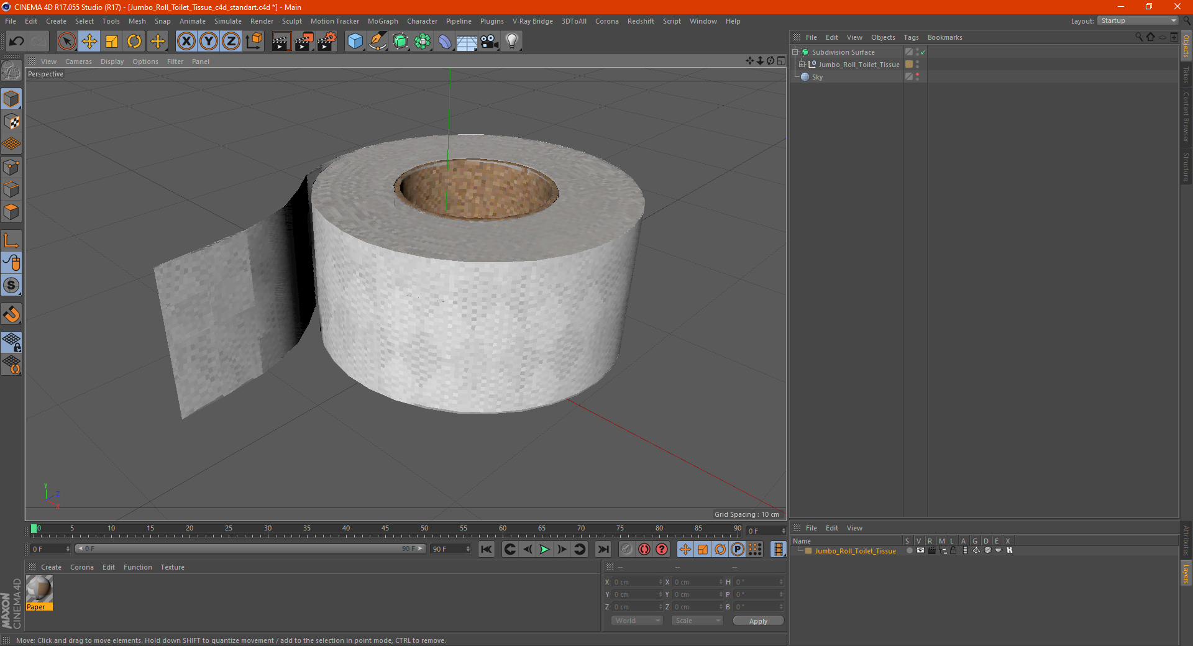This screenshot has width=1193, height=646.
Task: Select the Paper material thumbnail
Action: 39,589
